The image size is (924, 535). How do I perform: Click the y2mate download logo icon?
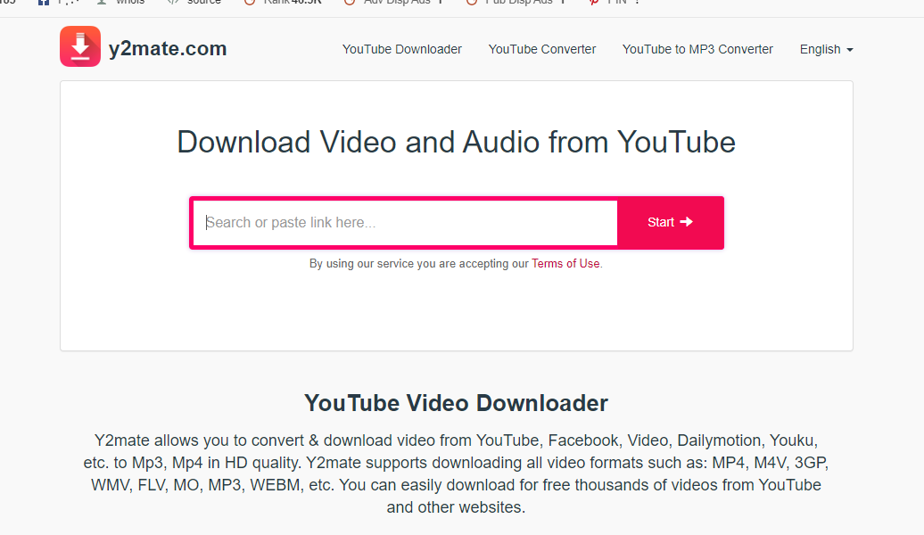tap(80, 45)
